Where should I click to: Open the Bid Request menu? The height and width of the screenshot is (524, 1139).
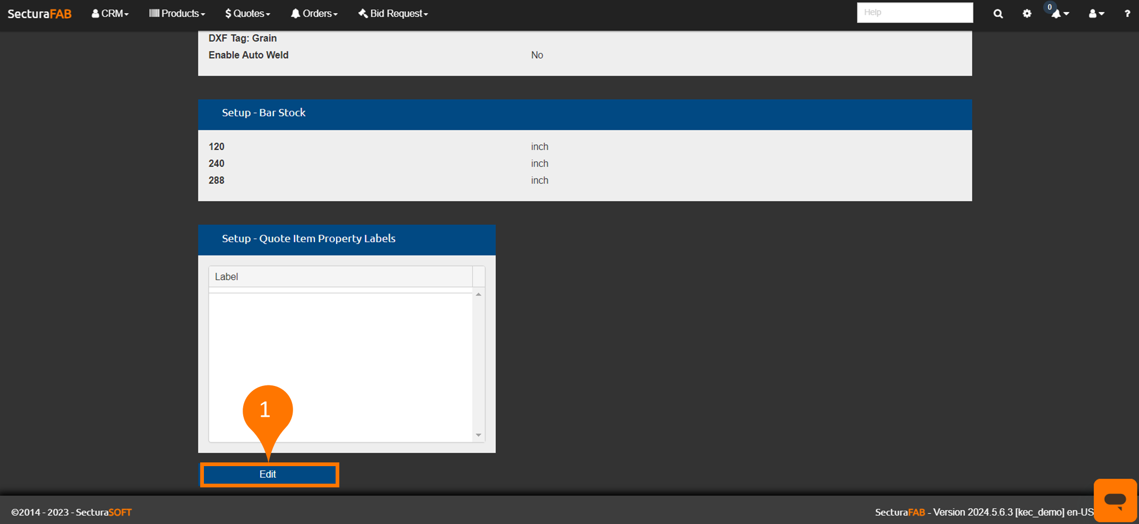click(x=393, y=14)
